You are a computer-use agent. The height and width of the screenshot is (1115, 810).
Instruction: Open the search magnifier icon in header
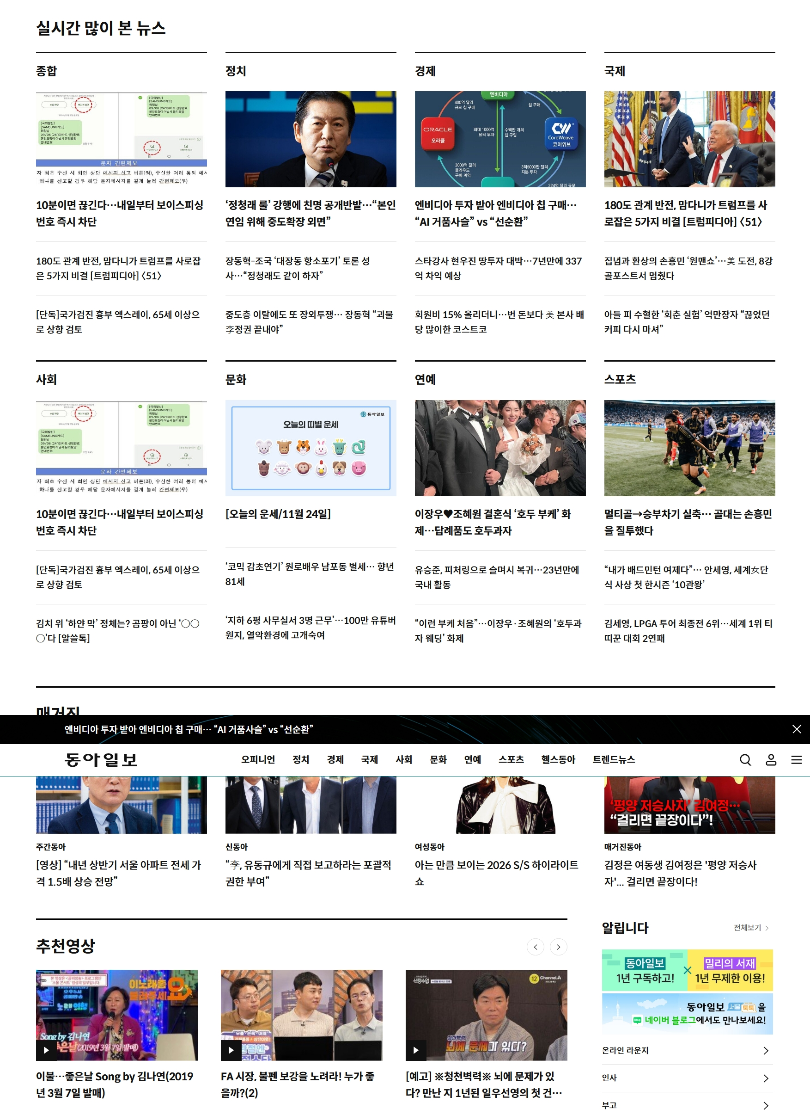(x=745, y=759)
